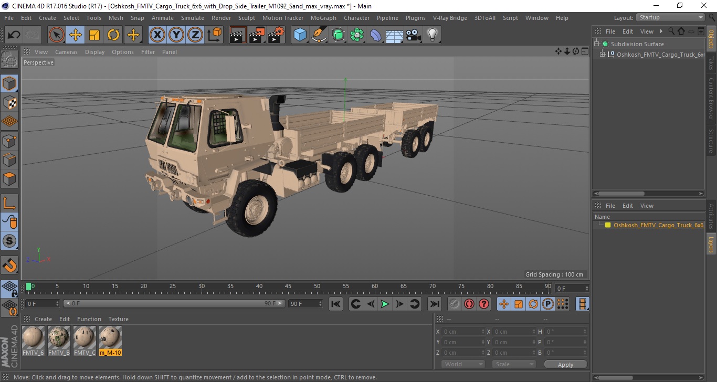717x382 pixels.
Task: Collapse the Subdivision Surface tree item
Action: (x=597, y=44)
